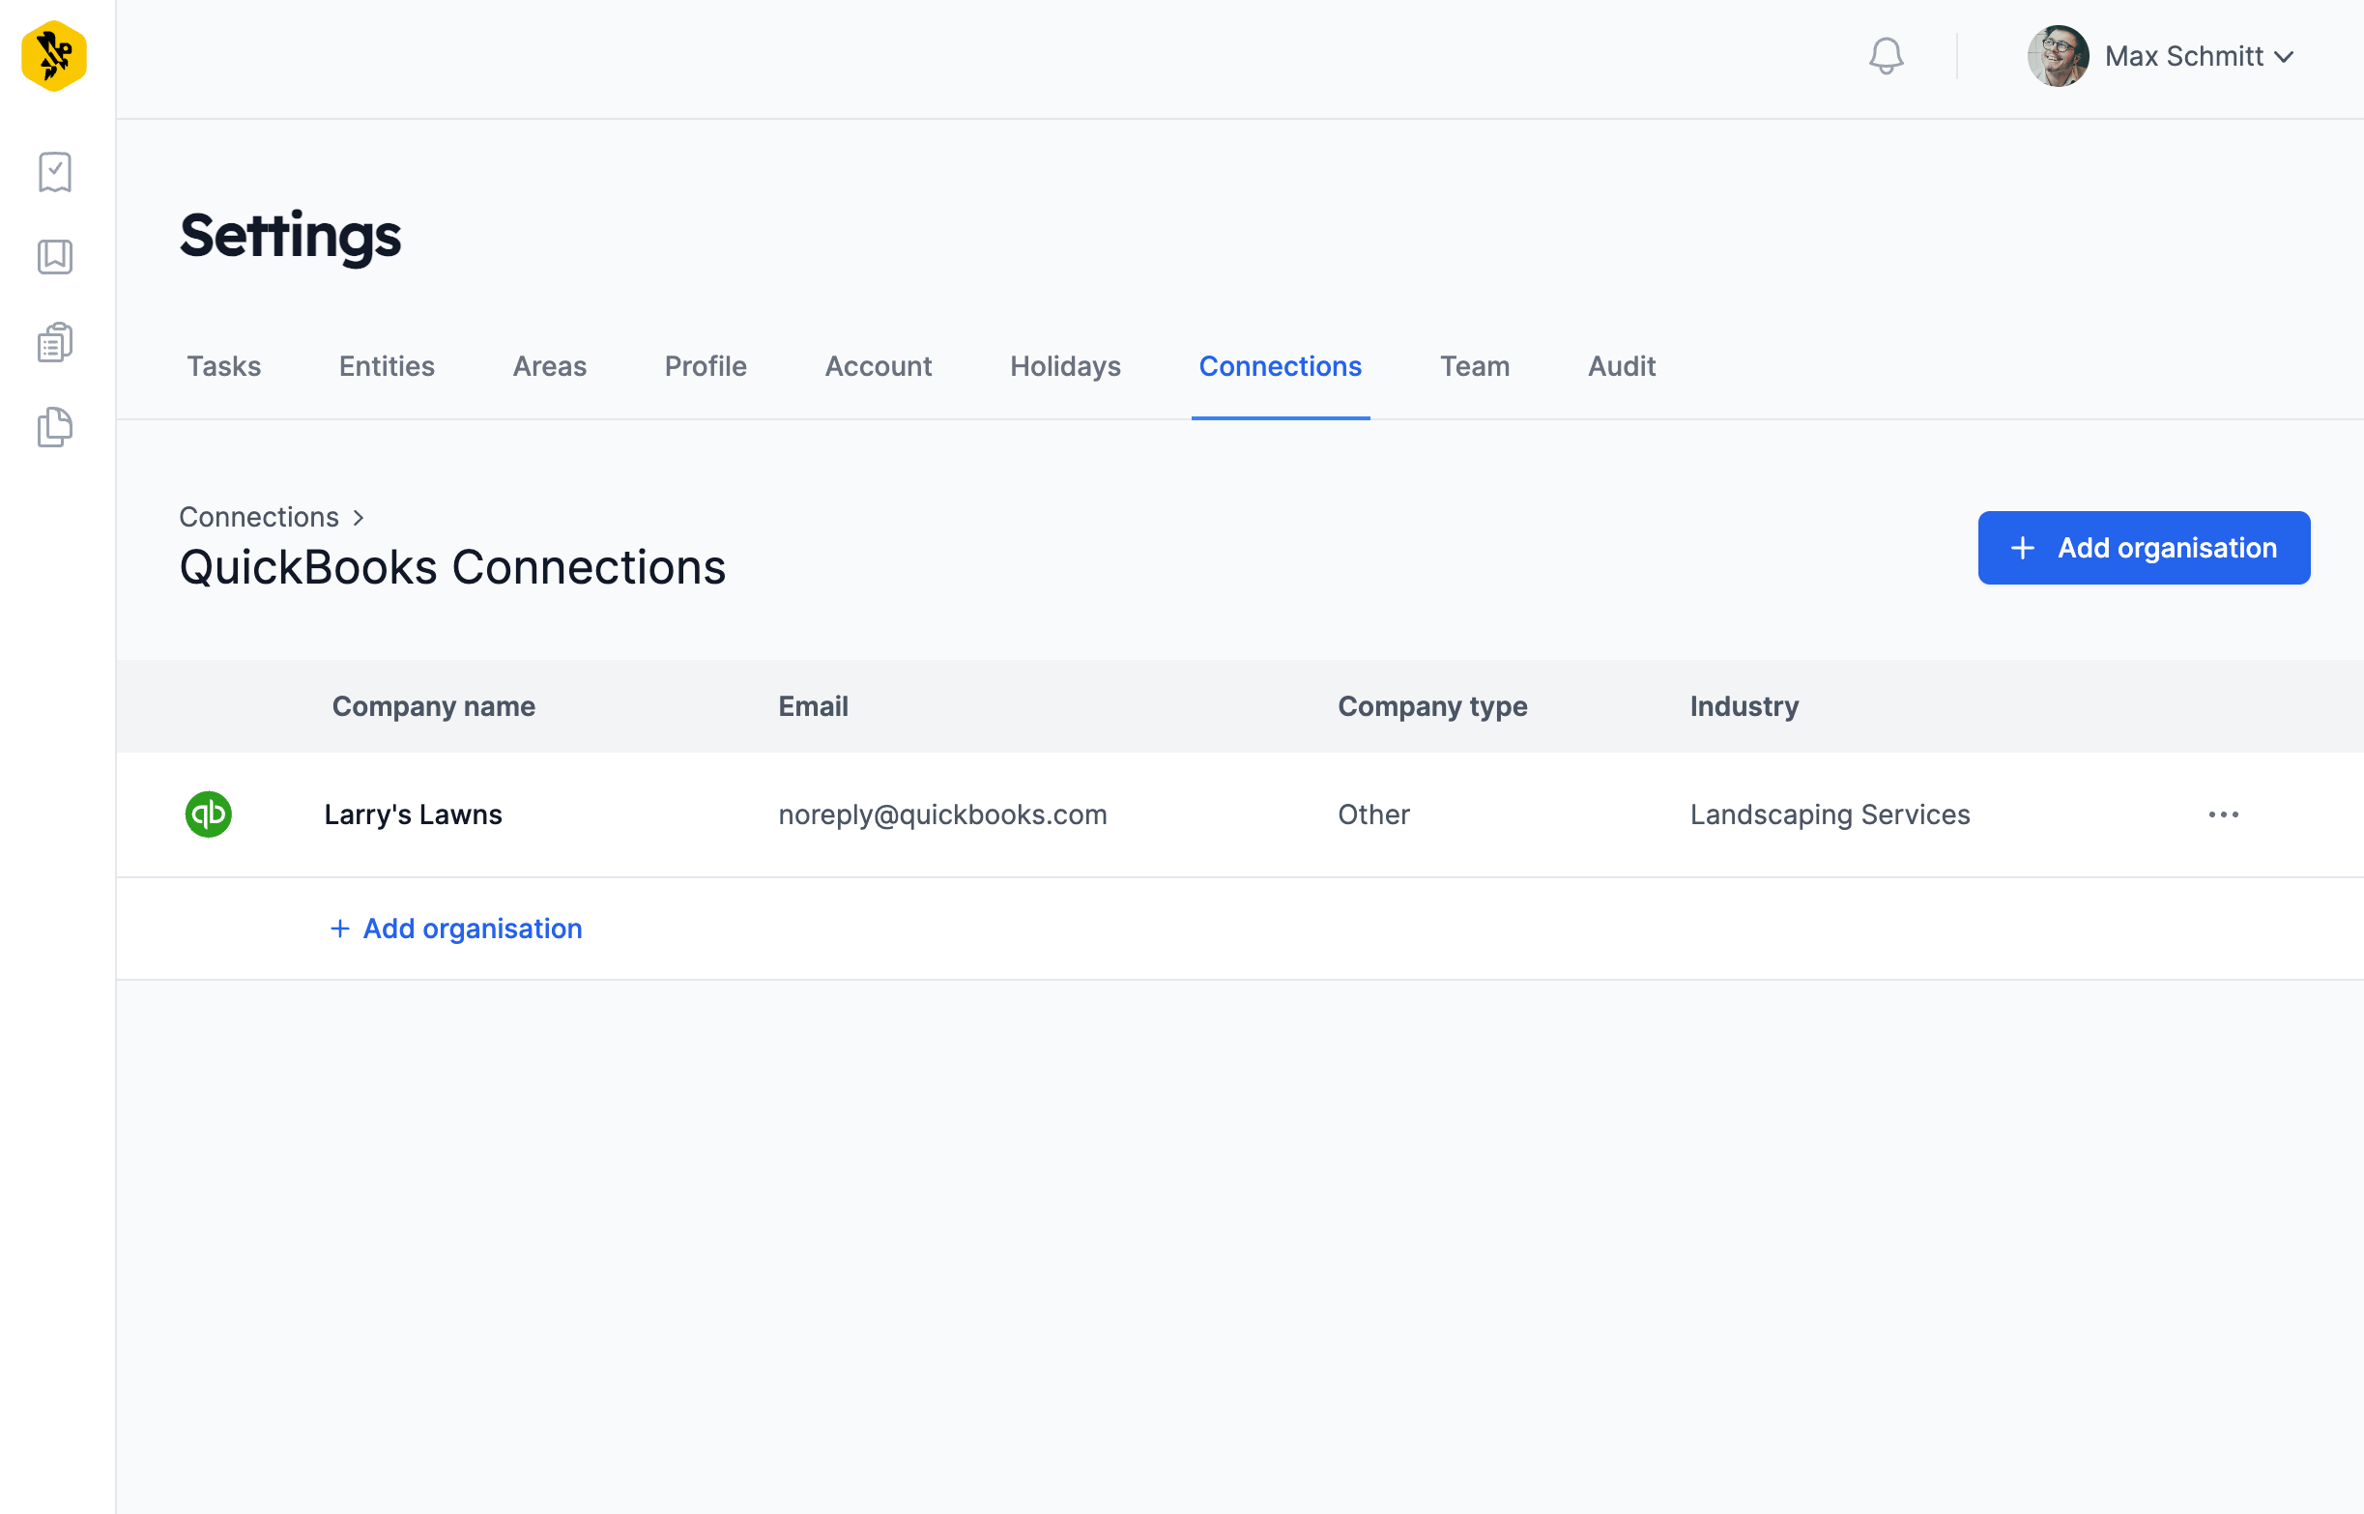Click the breadcrumb chevron after Connections

click(x=359, y=518)
